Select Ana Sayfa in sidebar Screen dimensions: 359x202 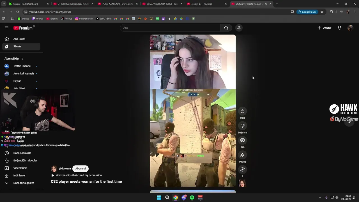[x=21, y=39]
